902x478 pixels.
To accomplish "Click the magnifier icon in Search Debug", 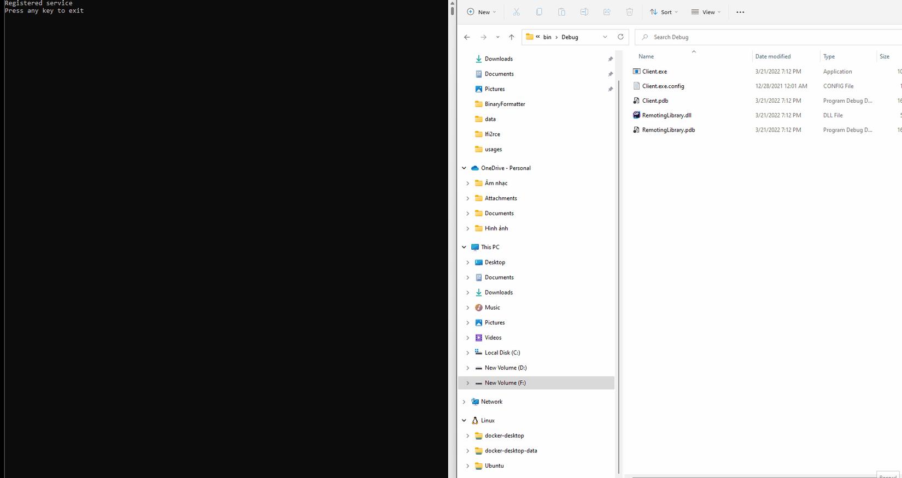I will 645,37.
